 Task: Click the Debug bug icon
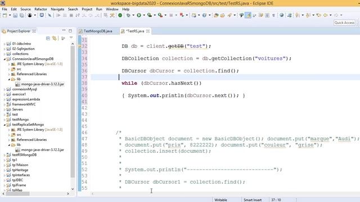[128, 15]
